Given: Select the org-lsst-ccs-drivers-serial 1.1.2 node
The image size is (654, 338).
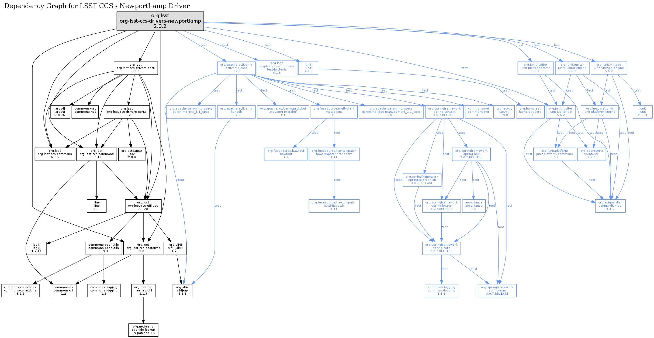Looking at the screenshot, I should [x=127, y=112].
